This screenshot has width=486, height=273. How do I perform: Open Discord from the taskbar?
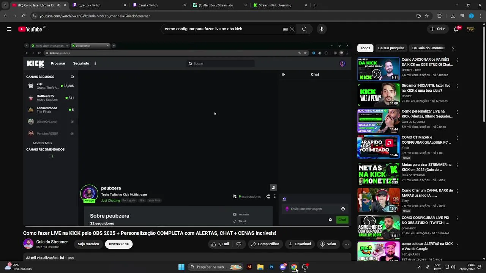tap(283, 267)
